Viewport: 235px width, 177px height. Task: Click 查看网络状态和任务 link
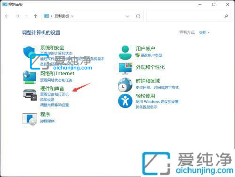(56, 80)
